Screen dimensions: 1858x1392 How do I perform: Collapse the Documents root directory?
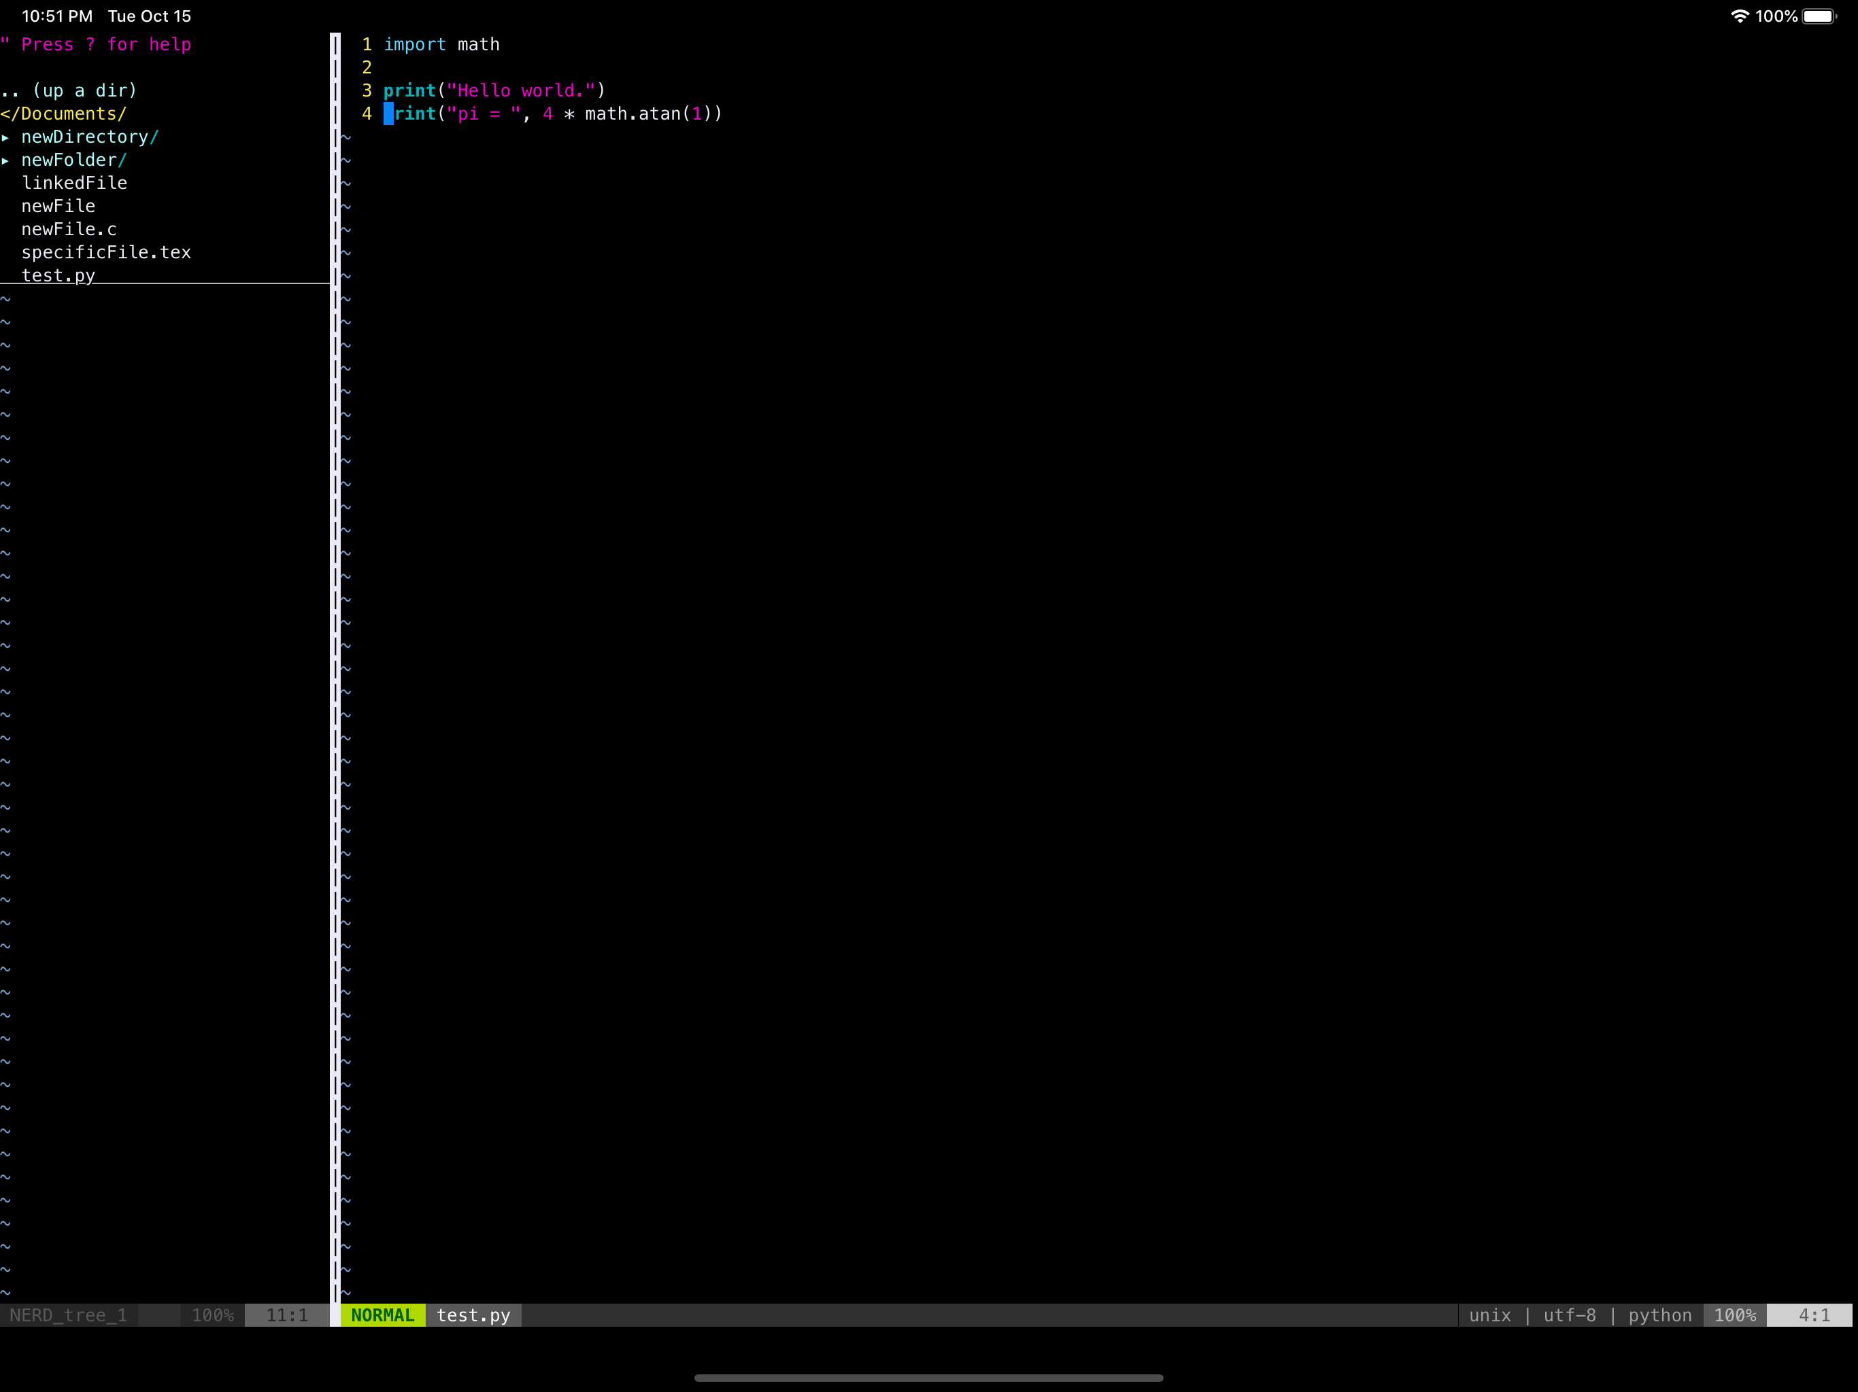click(63, 114)
